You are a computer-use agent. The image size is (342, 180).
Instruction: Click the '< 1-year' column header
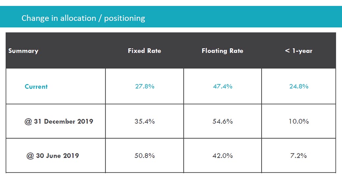pyautogui.click(x=299, y=51)
